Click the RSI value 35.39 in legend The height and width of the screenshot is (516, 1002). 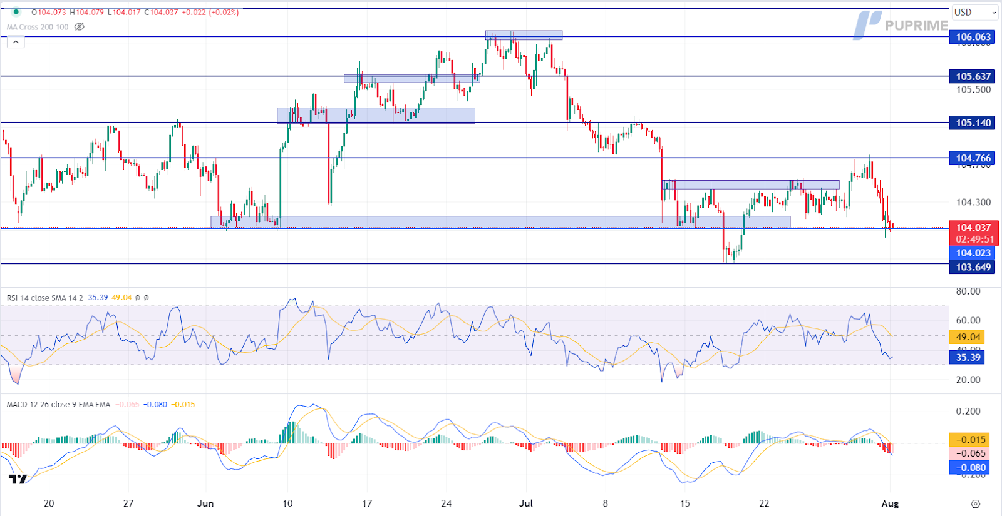click(98, 298)
